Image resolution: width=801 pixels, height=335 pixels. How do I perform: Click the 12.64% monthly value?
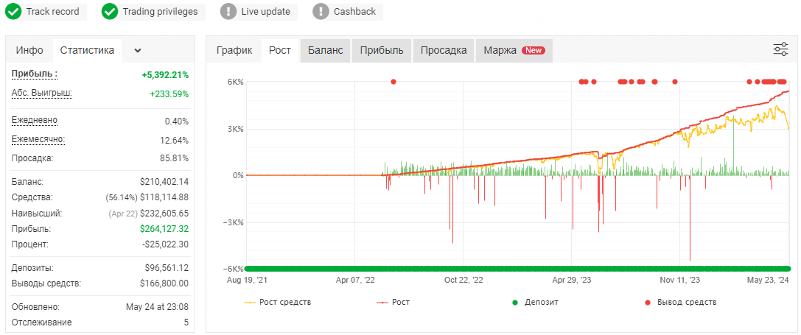pyautogui.click(x=175, y=141)
